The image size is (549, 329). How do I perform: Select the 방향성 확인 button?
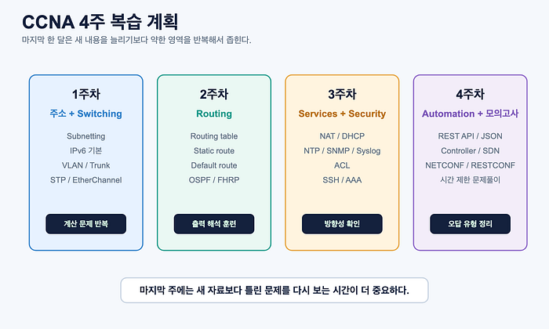click(342, 224)
